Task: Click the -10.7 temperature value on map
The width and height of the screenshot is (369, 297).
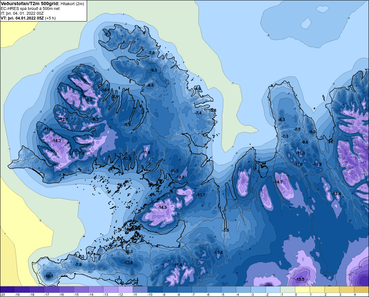Action: 200,195
